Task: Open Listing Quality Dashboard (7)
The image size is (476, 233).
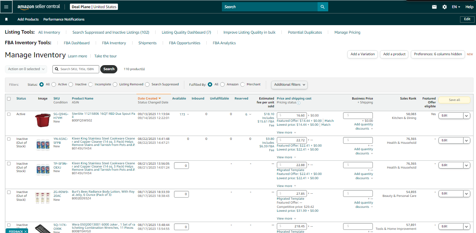Action: (186, 32)
